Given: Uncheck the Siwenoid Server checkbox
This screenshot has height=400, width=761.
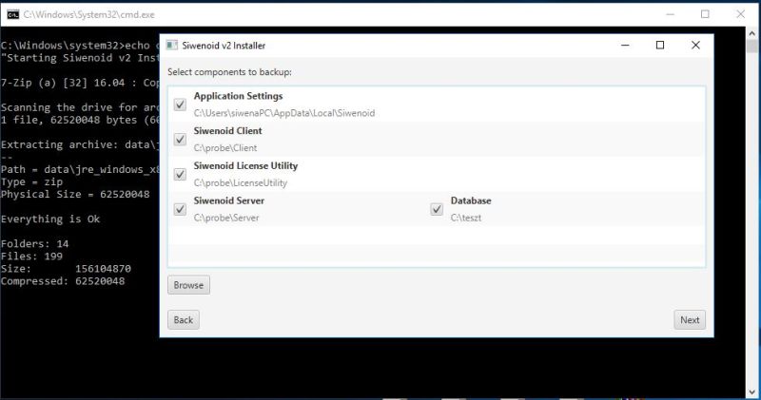Looking at the screenshot, I should (180, 209).
